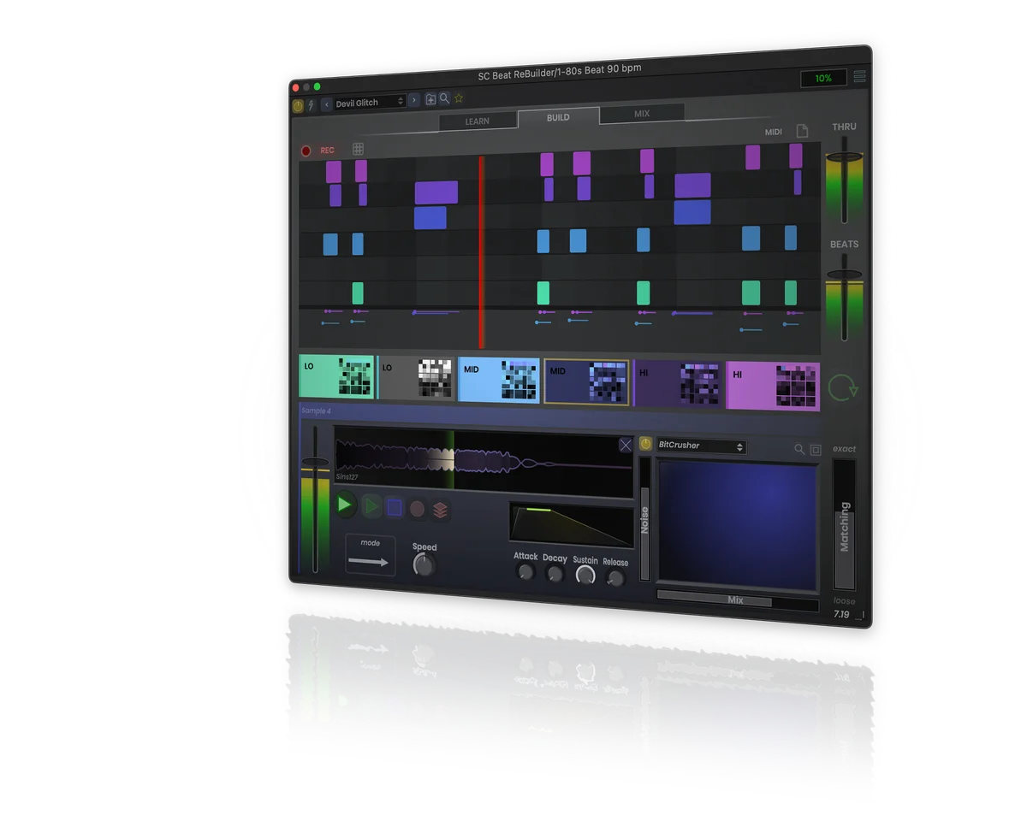Select the pink HI sample pad
This screenshot has height=821, width=1027.
(773, 386)
